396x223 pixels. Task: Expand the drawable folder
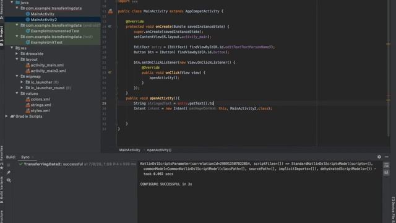(17, 54)
